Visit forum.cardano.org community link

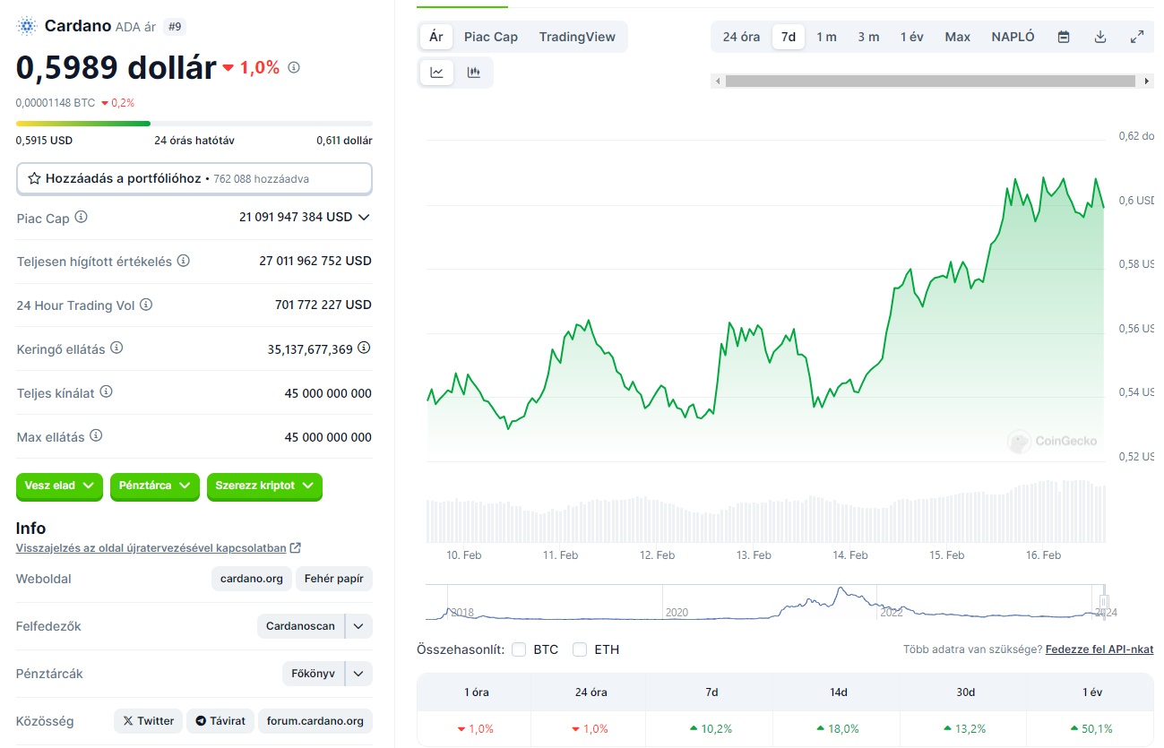click(315, 720)
